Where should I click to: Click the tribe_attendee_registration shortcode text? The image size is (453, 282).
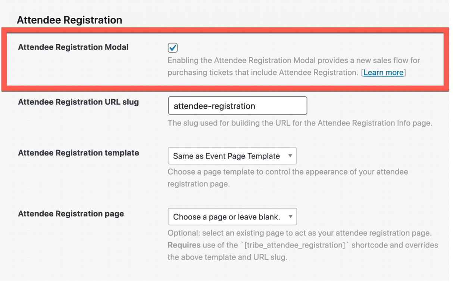(294, 245)
